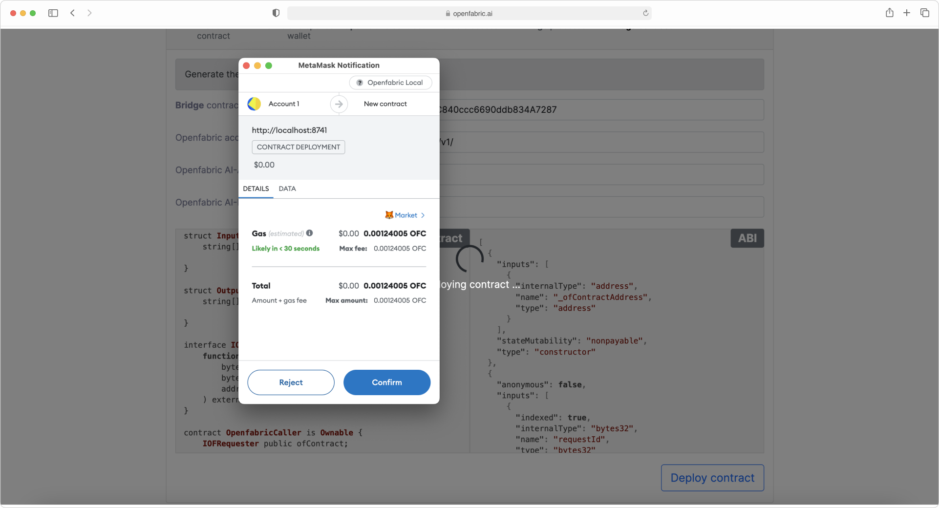939x508 pixels.
Task: Click the Openfabric access field ending /v1/
Action: pos(601,142)
